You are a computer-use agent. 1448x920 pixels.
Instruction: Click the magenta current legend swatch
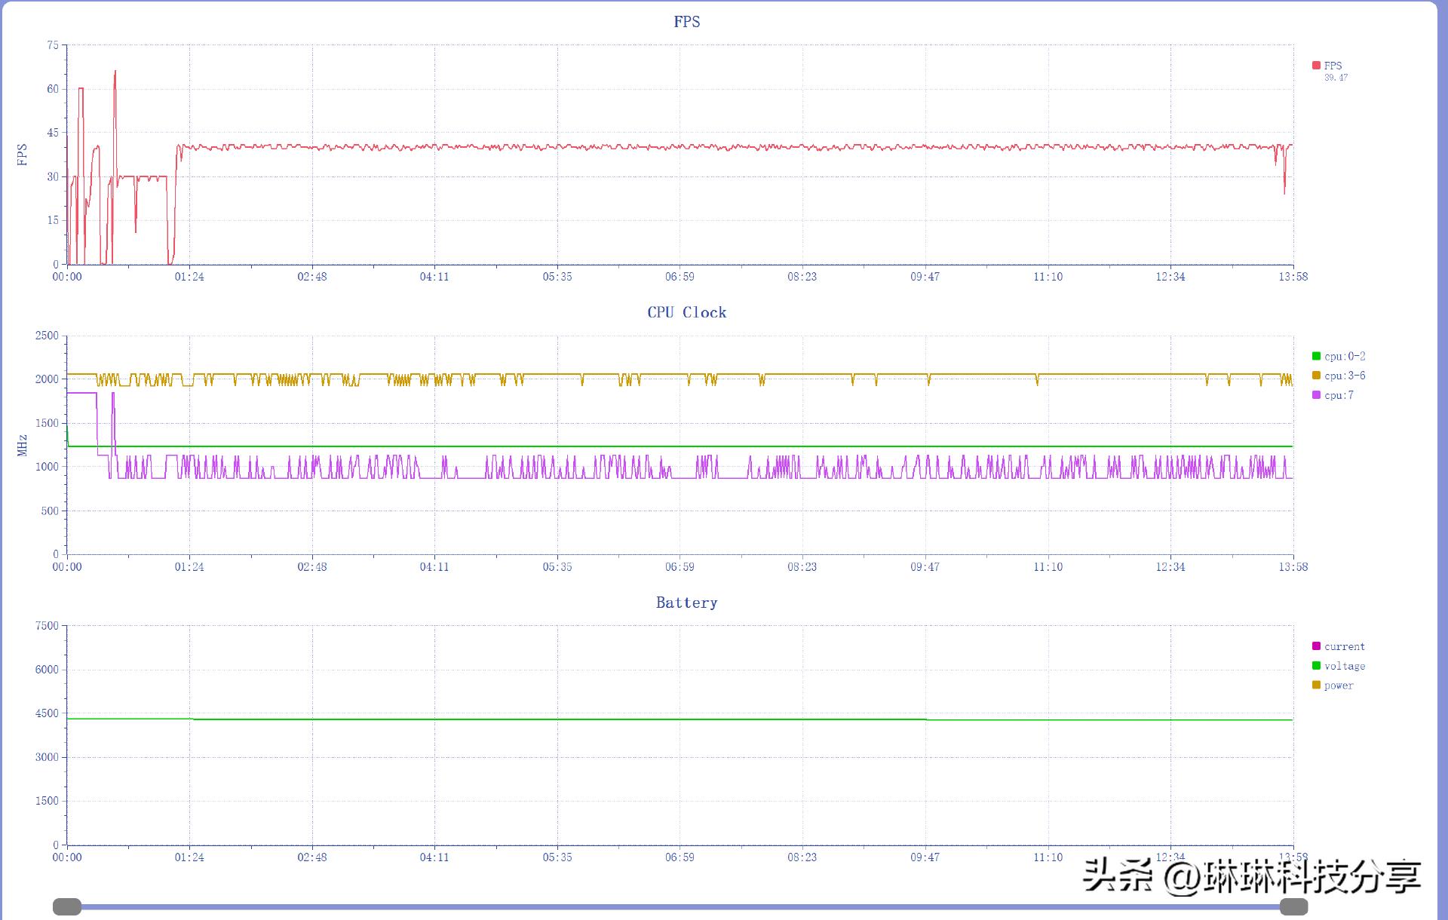pyautogui.click(x=1316, y=646)
